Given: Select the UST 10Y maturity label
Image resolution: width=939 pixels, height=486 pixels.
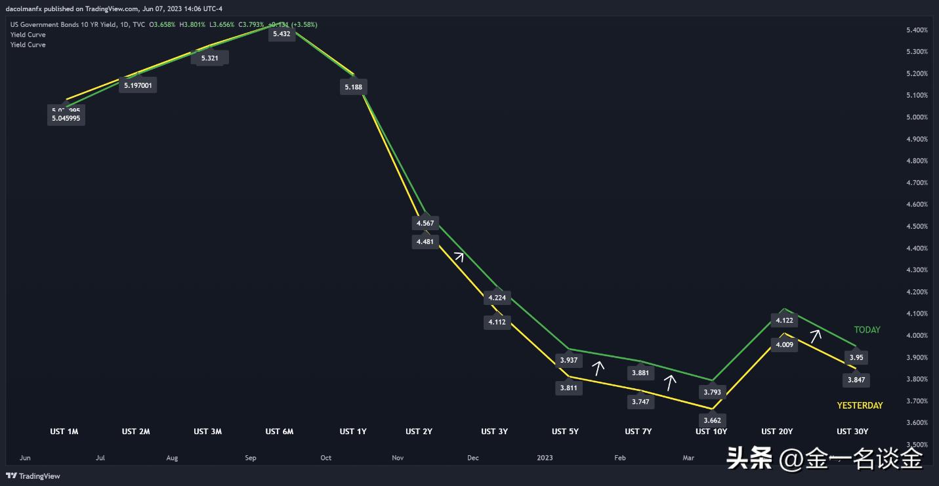Looking at the screenshot, I should pos(711,432).
